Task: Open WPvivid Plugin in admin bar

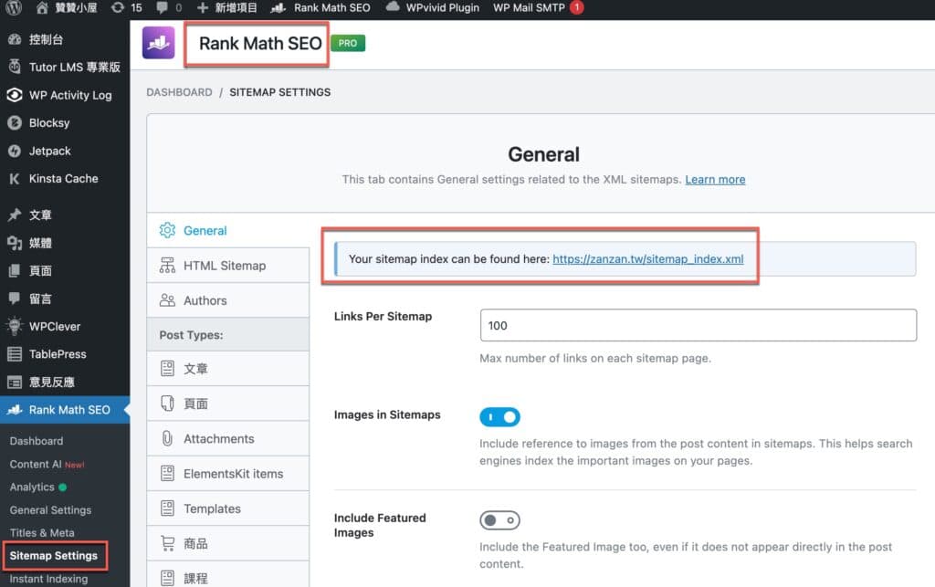Action: tap(432, 7)
